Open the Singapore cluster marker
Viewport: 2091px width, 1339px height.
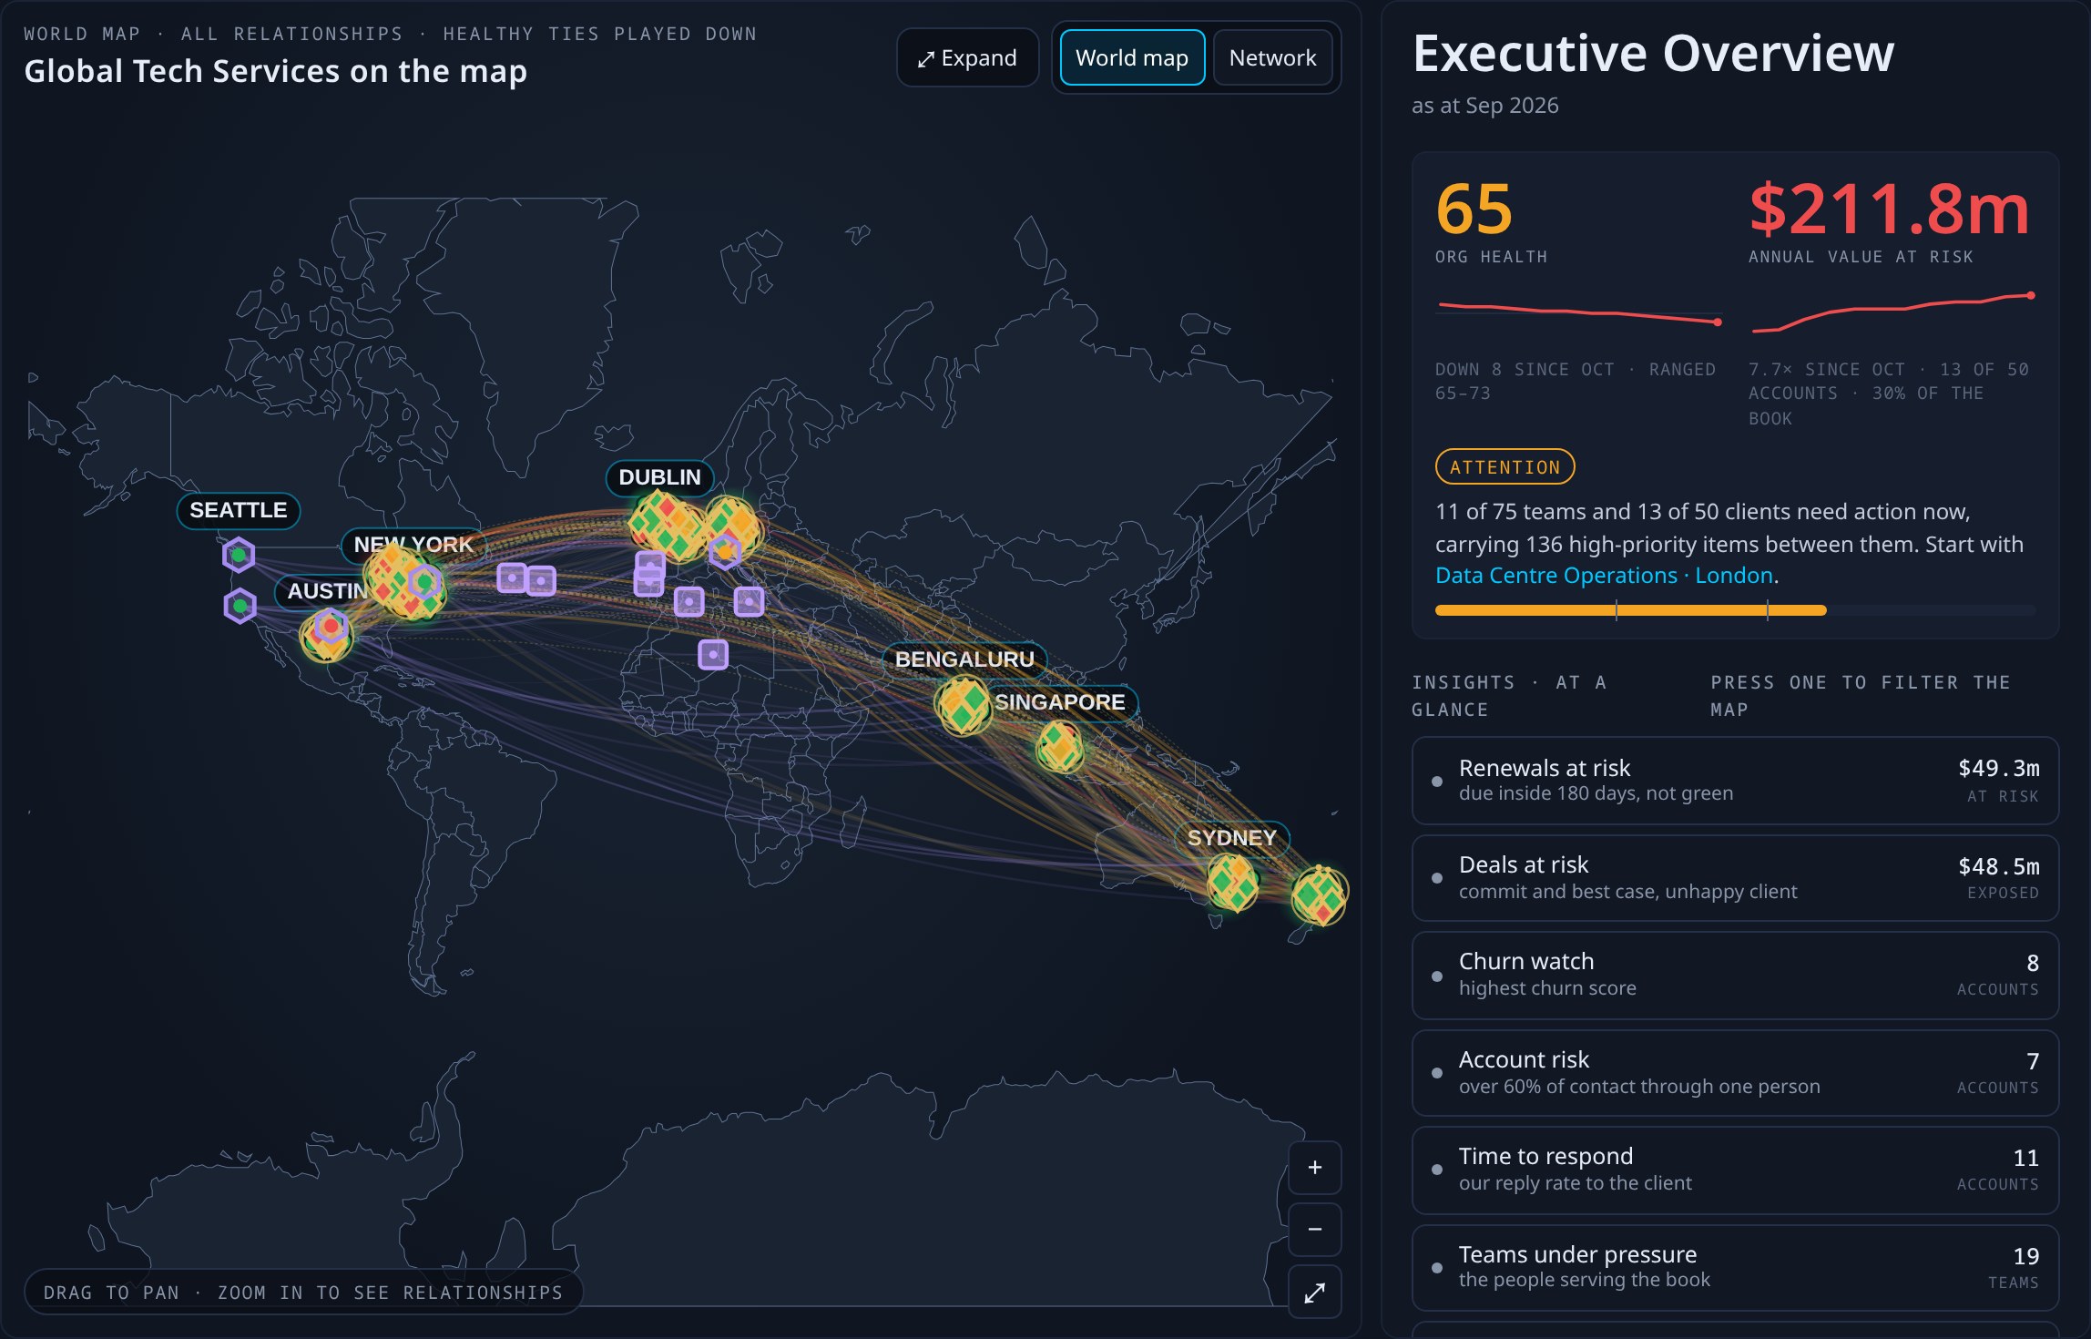point(1060,746)
